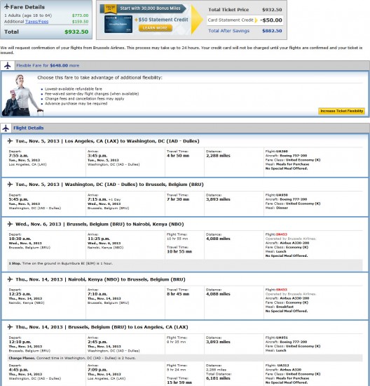Click the Flight Details section heading
The image size is (370, 386).
[29, 128]
